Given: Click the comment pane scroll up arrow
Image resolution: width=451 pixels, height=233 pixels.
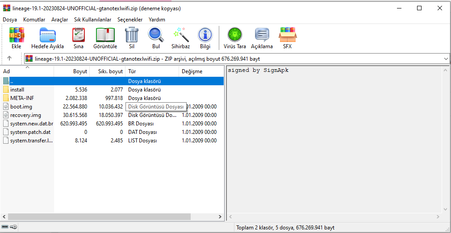Looking at the screenshot, I should point(446,70).
